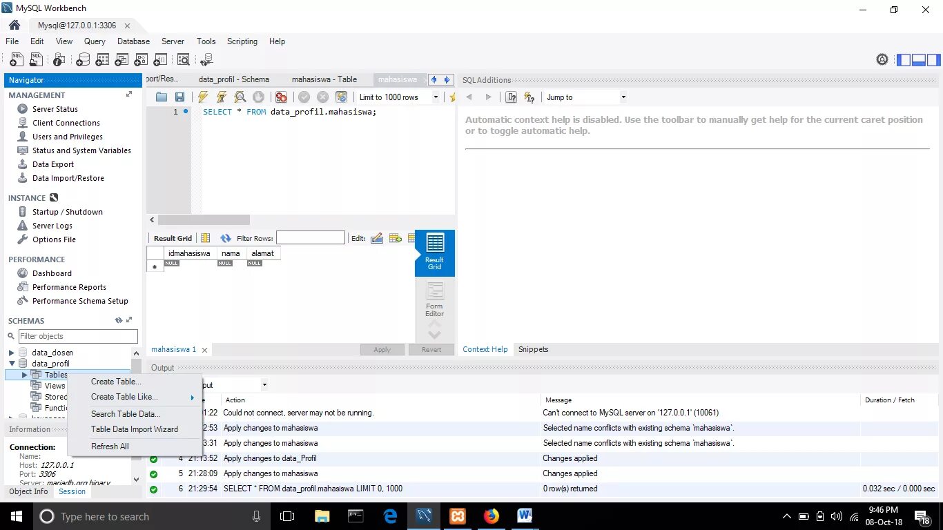Open the Database menu
The width and height of the screenshot is (943, 530).
(x=133, y=41)
